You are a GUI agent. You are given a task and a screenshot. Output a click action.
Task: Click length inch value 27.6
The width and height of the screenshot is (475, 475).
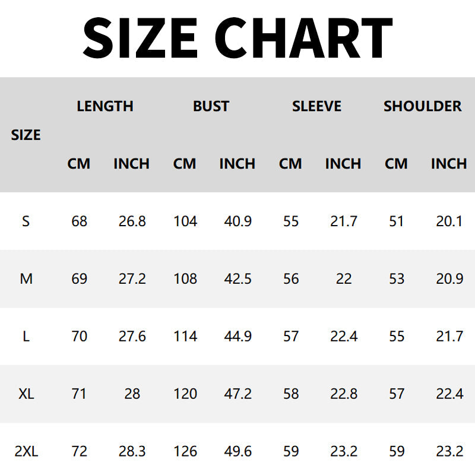(x=132, y=336)
